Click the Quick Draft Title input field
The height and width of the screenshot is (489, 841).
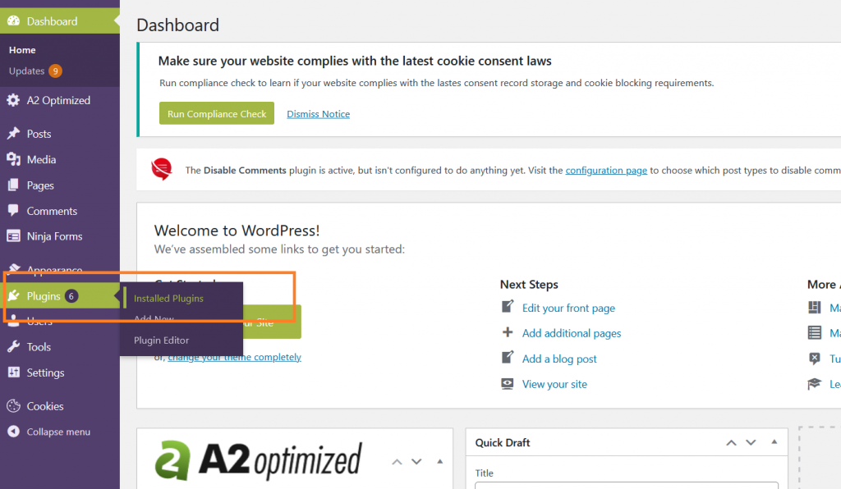[x=627, y=485]
